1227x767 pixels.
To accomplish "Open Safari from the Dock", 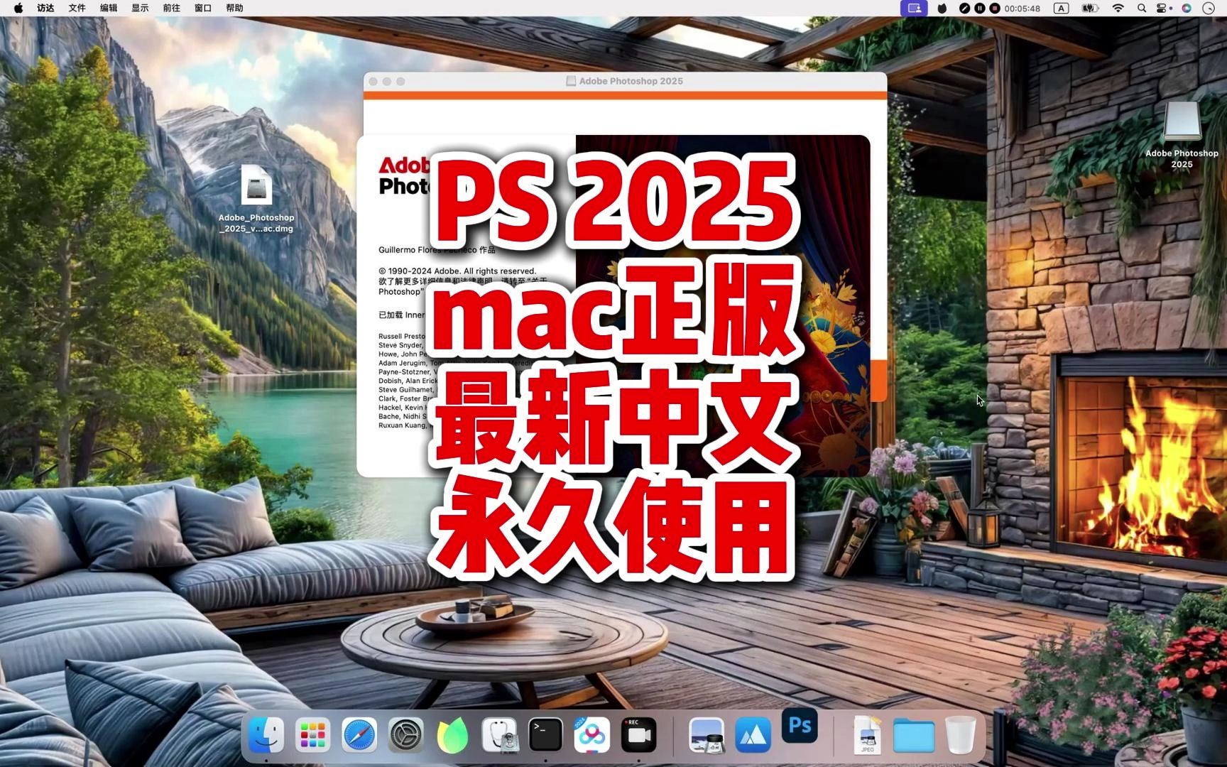I will tap(359, 735).
